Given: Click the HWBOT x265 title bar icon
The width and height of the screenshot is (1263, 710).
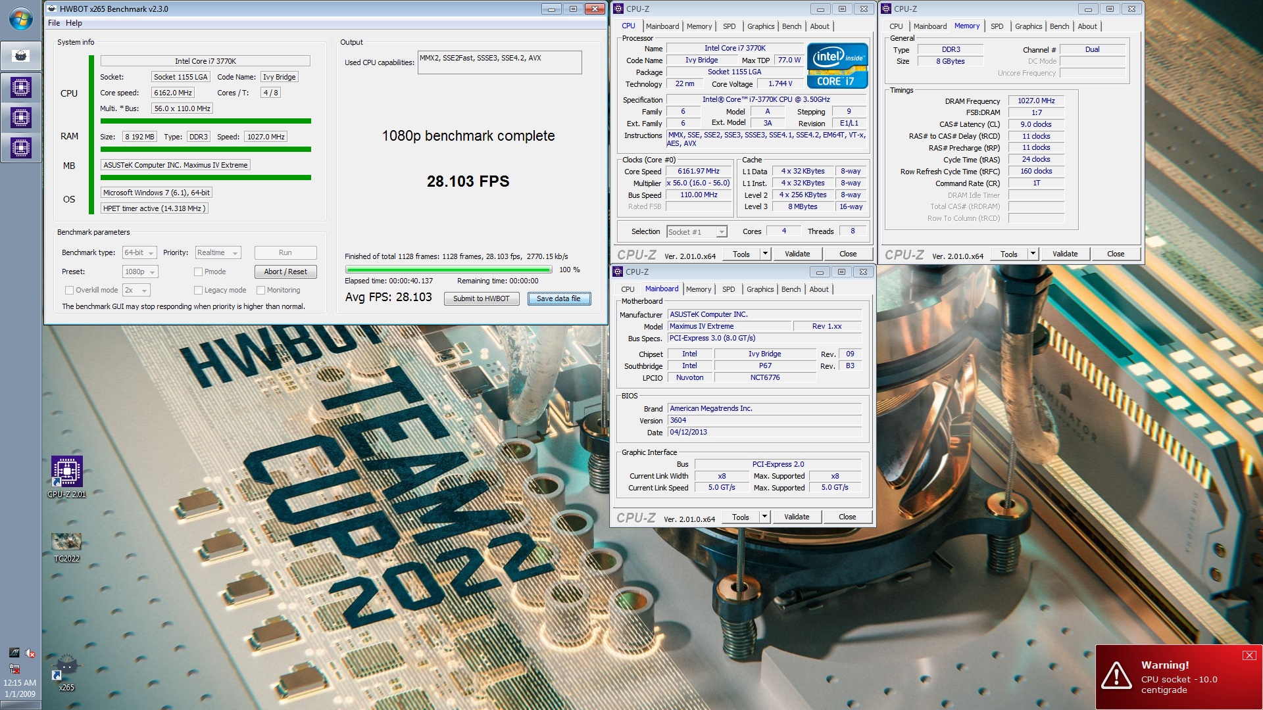Looking at the screenshot, I should click(x=53, y=9).
